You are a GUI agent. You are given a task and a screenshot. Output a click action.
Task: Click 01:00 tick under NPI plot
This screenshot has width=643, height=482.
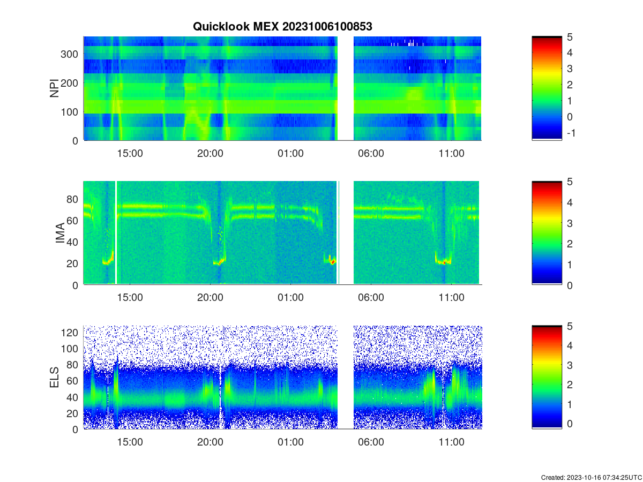tap(290, 153)
